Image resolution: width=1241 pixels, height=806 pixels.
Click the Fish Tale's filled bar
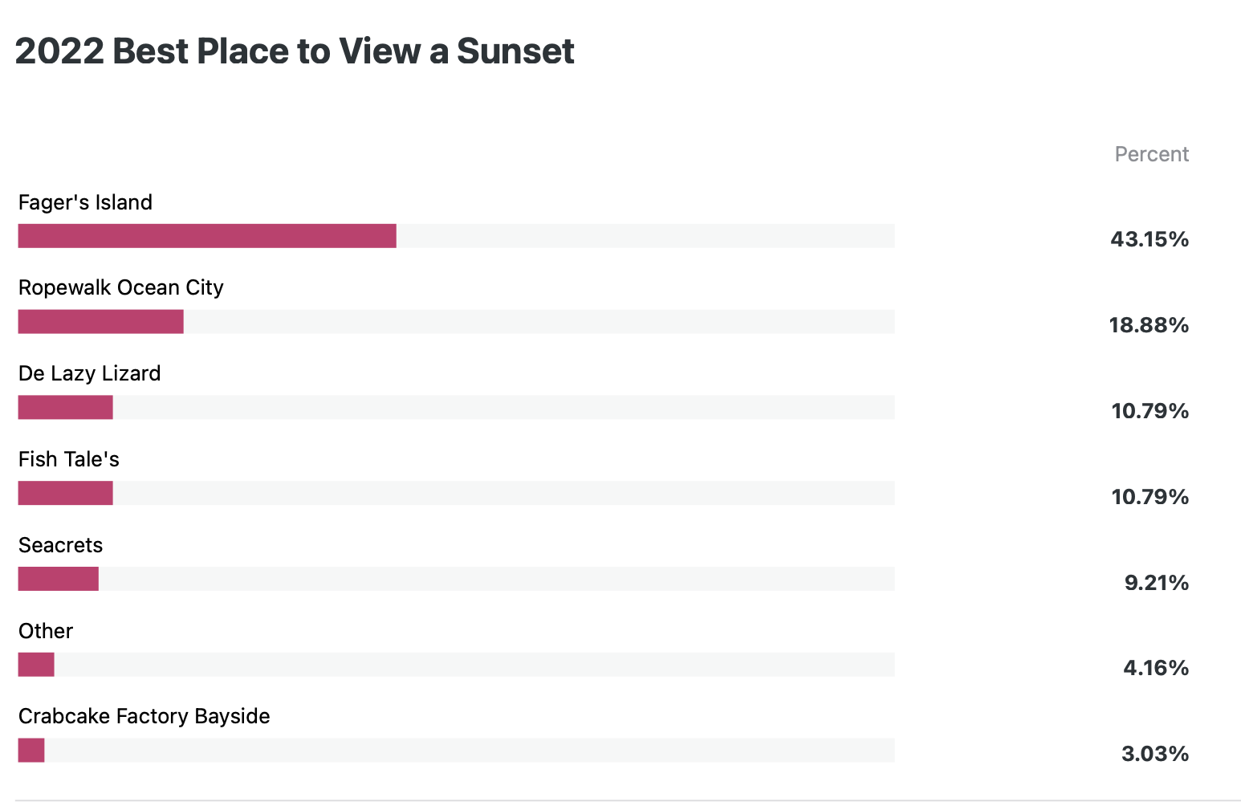(x=66, y=493)
